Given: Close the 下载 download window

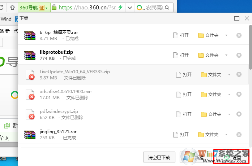Looking at the screenshot, I should (247, 18).
